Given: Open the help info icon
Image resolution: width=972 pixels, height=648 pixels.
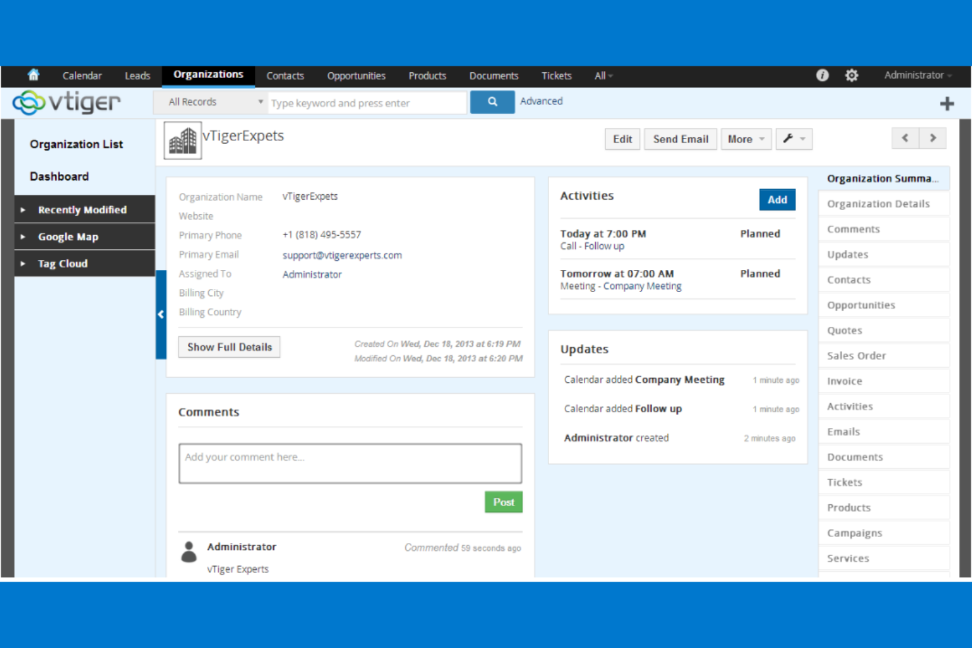Looking at the screenshot, I should 822,76.
